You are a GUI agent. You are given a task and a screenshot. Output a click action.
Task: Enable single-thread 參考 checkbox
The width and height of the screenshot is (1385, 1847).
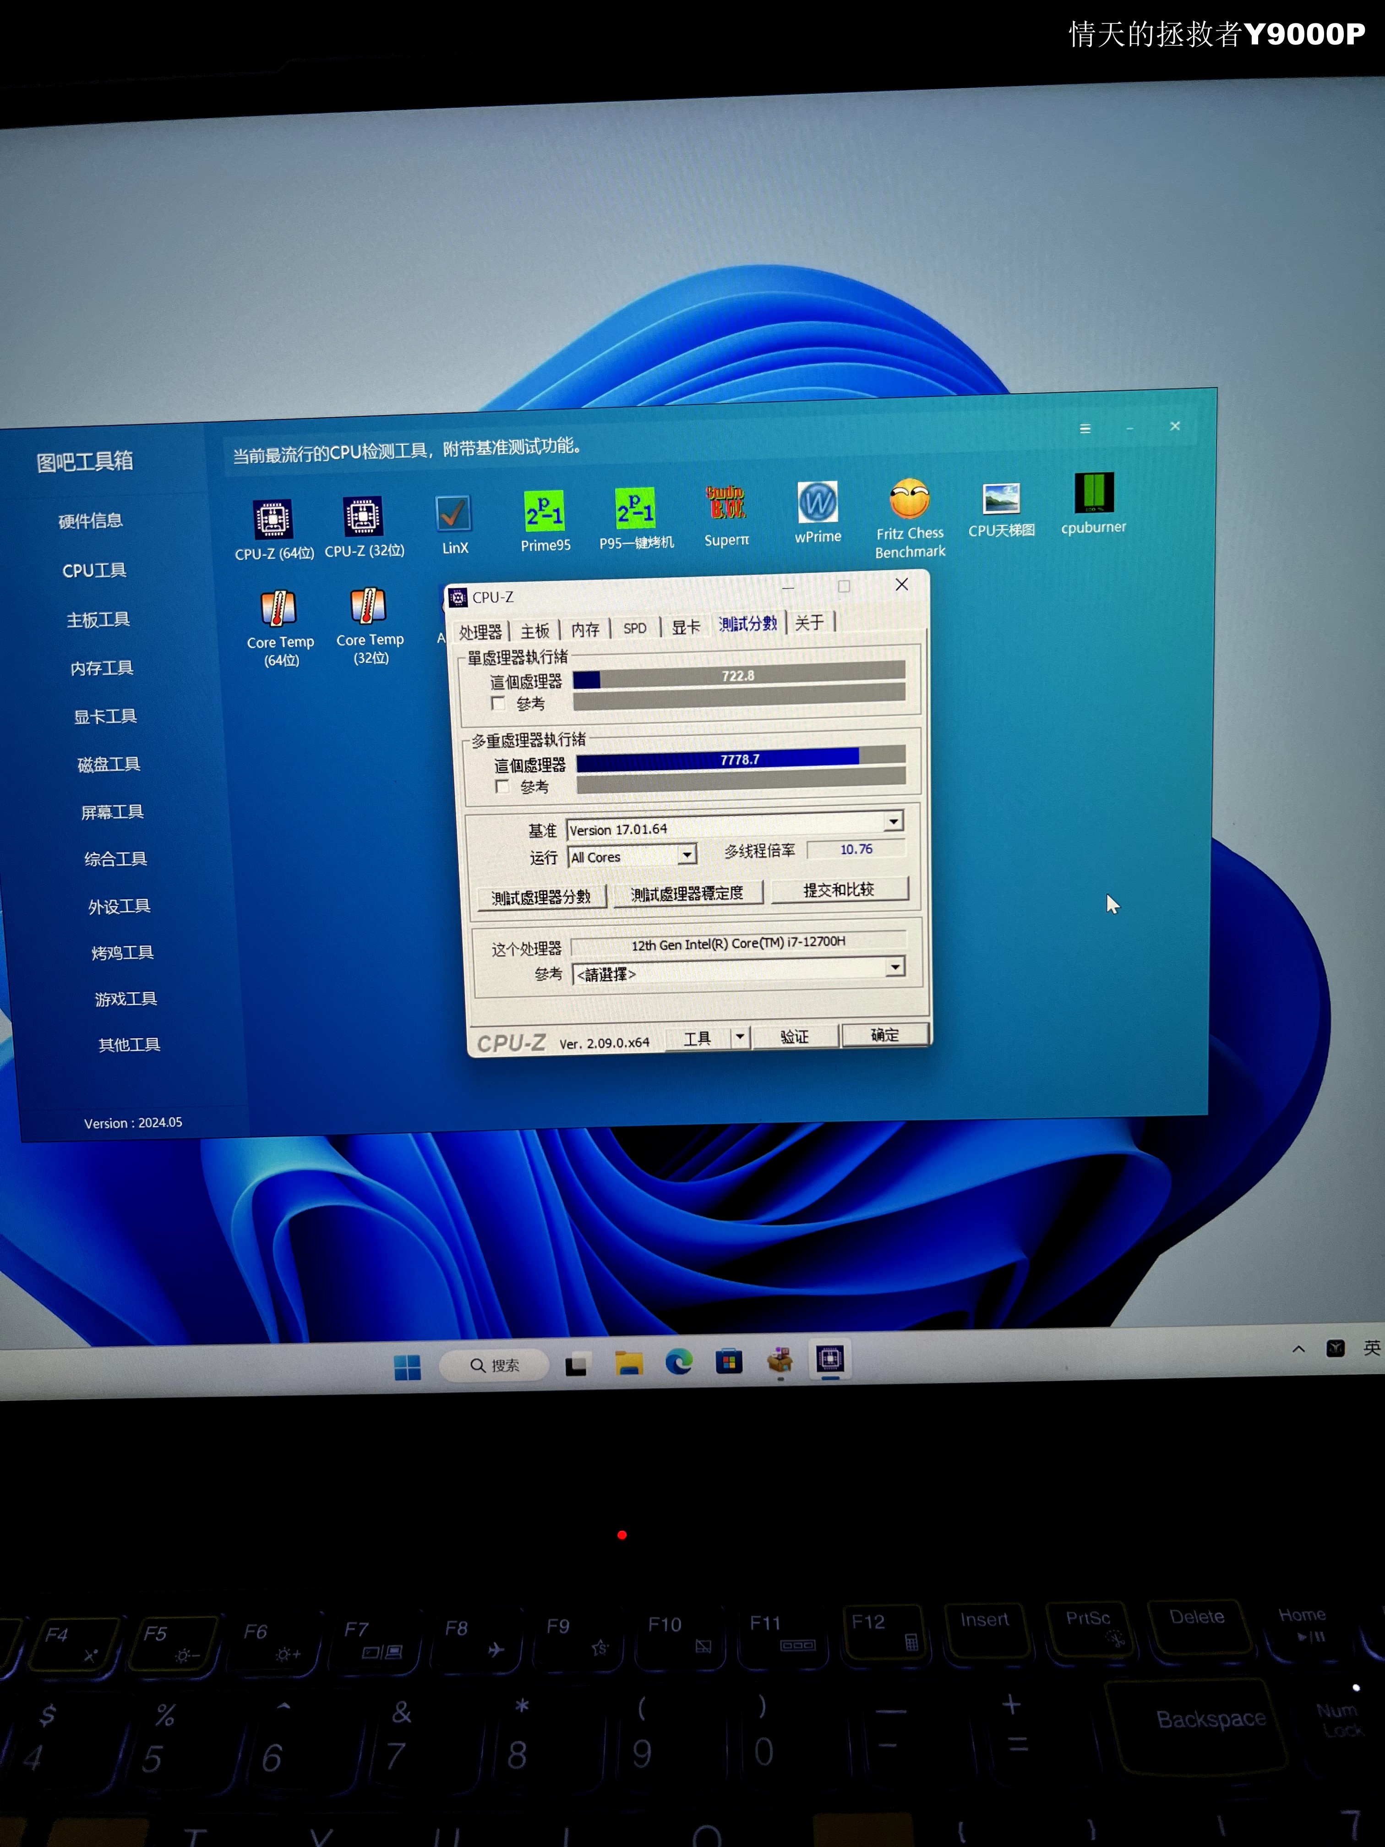[x=498, y=704]
